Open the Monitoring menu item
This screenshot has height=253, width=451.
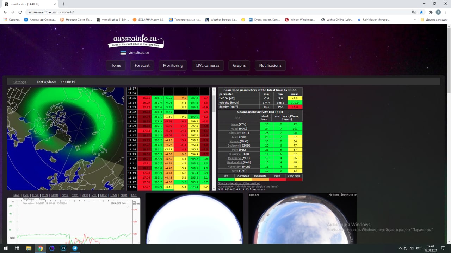(173, 65)
